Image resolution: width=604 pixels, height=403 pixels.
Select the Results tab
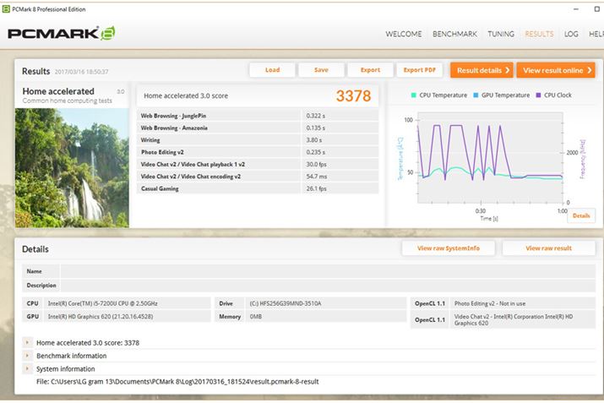coord(539,35)
